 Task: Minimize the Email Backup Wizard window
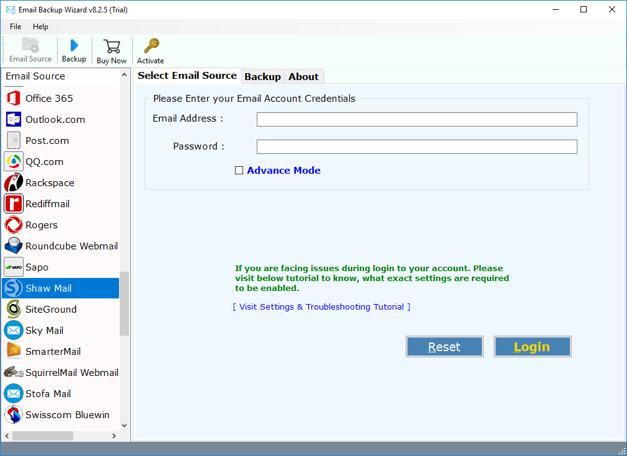[x=556, y=9]
